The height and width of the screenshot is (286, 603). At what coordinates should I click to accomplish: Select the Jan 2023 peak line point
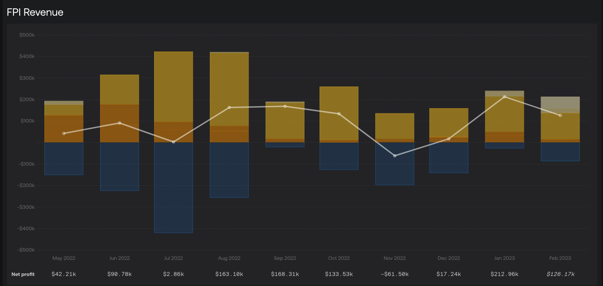pos(505,97)
